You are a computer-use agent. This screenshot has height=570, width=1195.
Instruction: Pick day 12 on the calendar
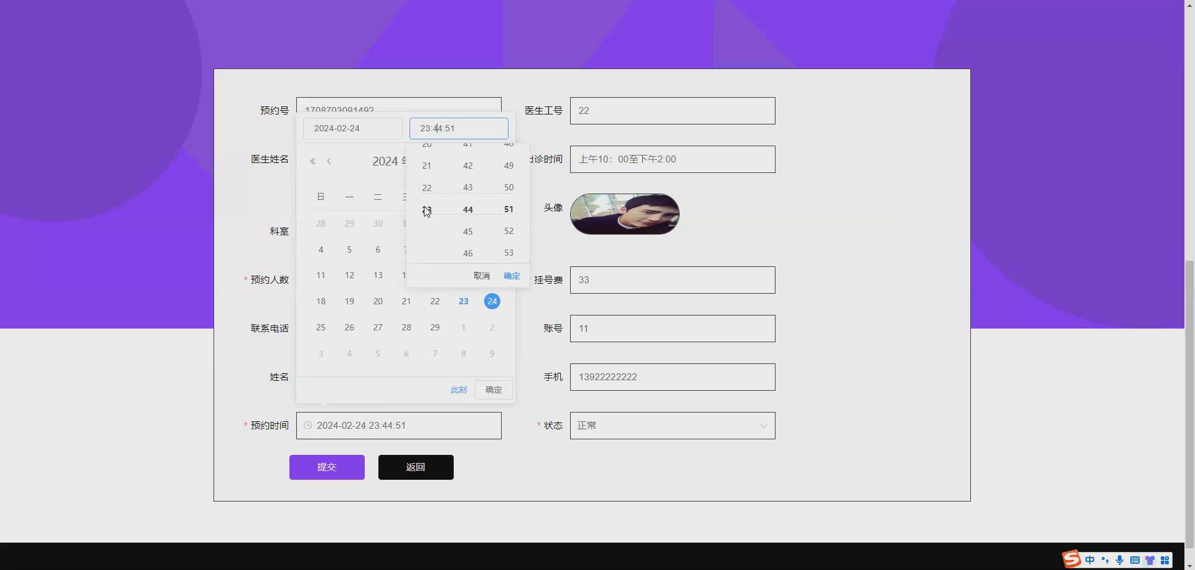click(x=349, y=275)
